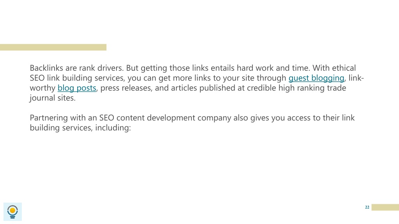The image size is (399, 224).
Task: Click the phrase access to their link
Action: (x=321, y=118)
